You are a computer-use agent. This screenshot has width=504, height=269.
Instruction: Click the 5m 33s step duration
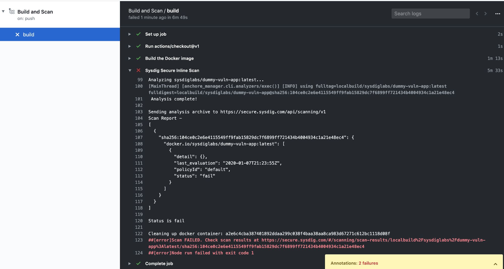(495, 70)
